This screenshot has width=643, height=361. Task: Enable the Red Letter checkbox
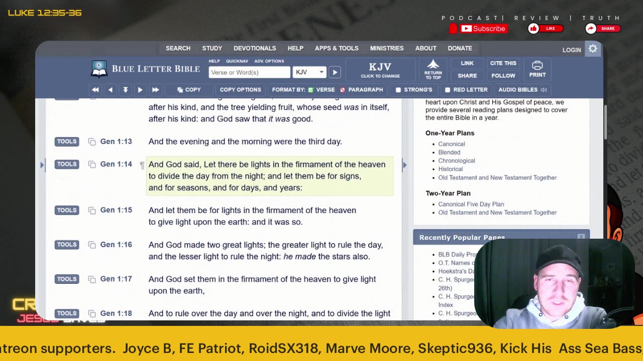tap(448, 90)
